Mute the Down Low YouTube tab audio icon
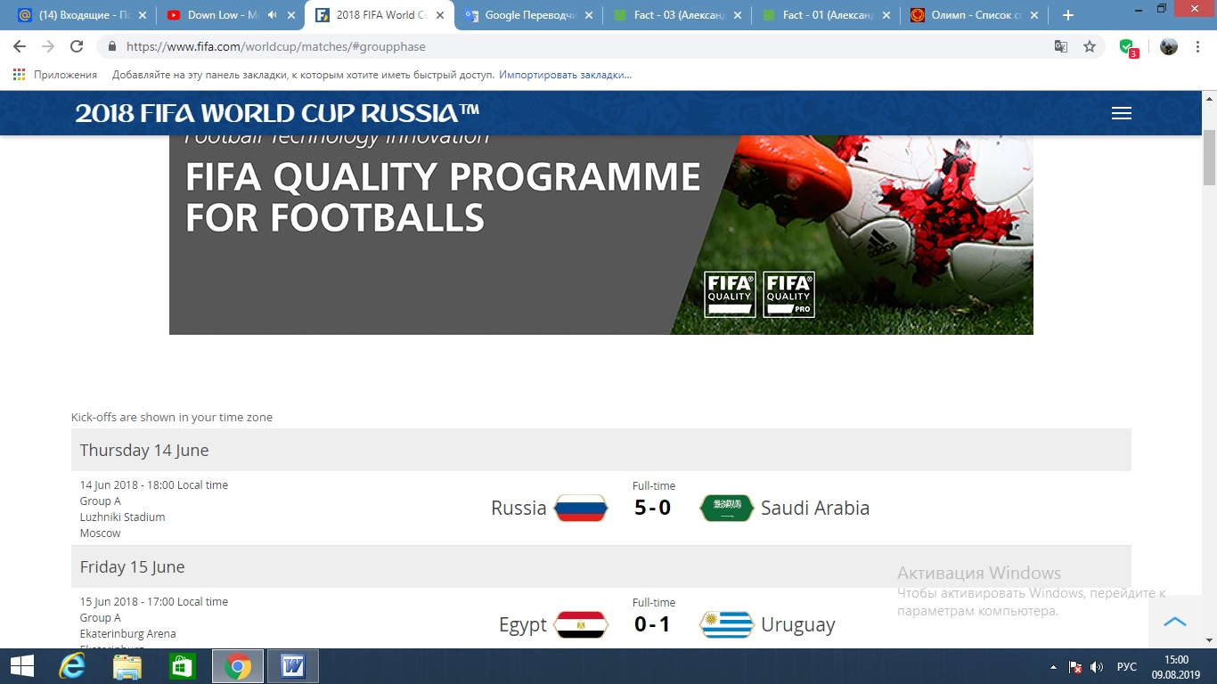 click(271, 15)
